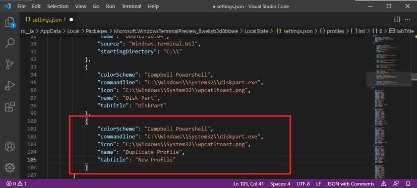Screen dimensions: 417x188
Task: Click the "DiskPart" tabTitle value
Action: 151,105
